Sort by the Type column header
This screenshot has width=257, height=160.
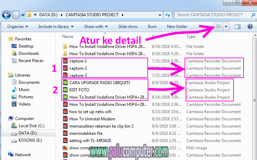[191, 37]
